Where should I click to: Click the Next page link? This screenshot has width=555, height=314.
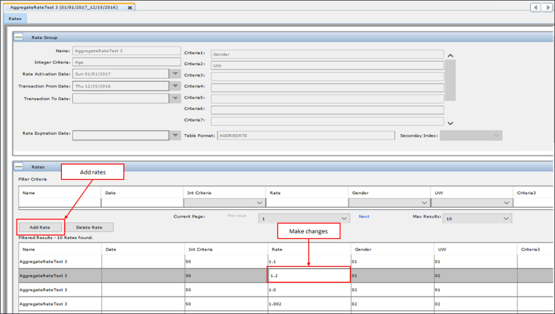tap(364, 217)
